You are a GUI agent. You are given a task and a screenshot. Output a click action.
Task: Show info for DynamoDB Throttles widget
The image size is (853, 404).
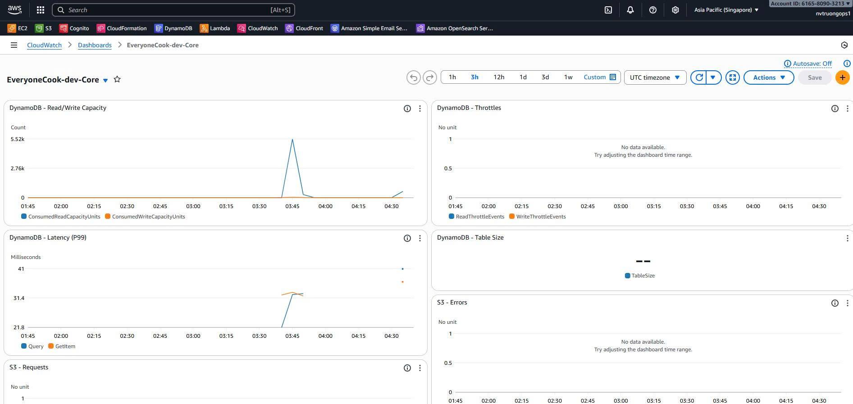coord(835,109)
